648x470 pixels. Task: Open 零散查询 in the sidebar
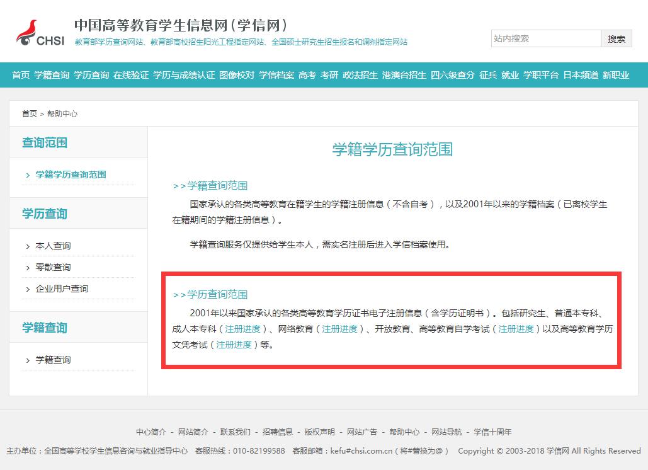coord(52,267)
